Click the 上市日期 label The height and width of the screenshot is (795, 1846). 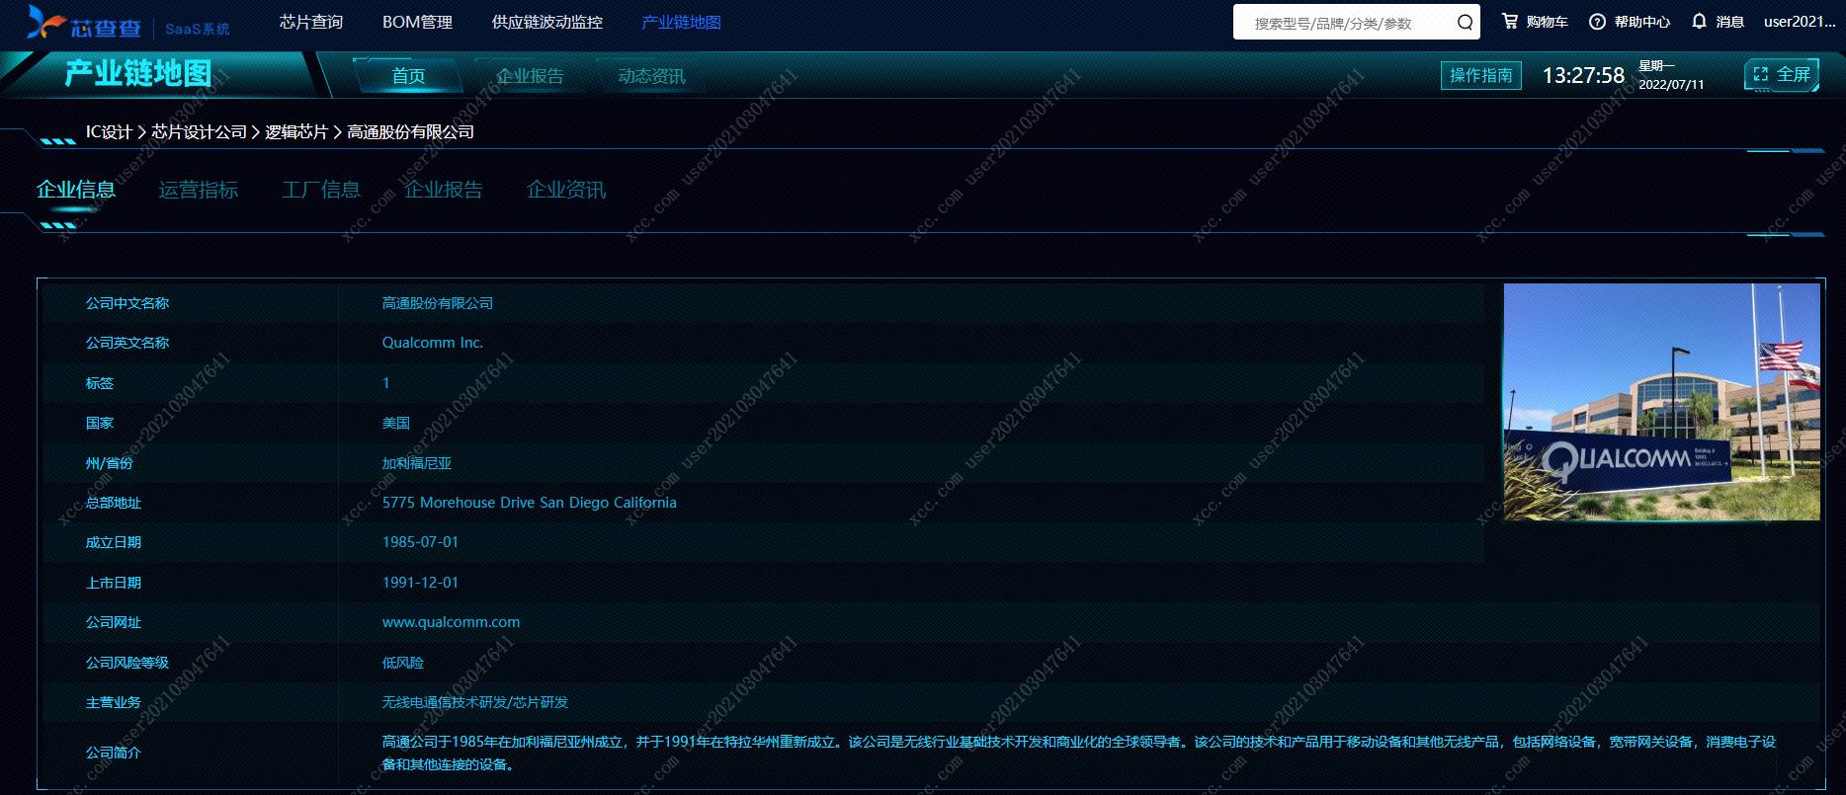[x=114, y=583]
